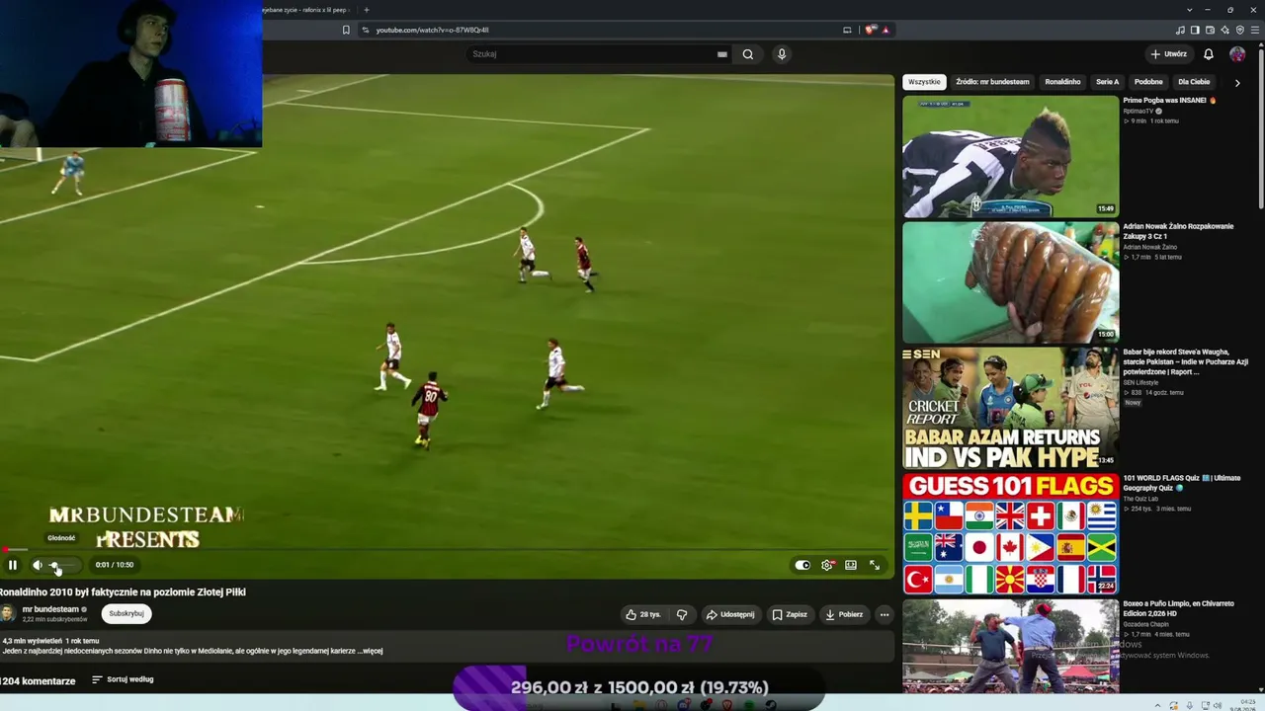Select the Ronaldinho filter chip
Viewport: 1265px width, 711px height.
click(x=1062, y=82)
